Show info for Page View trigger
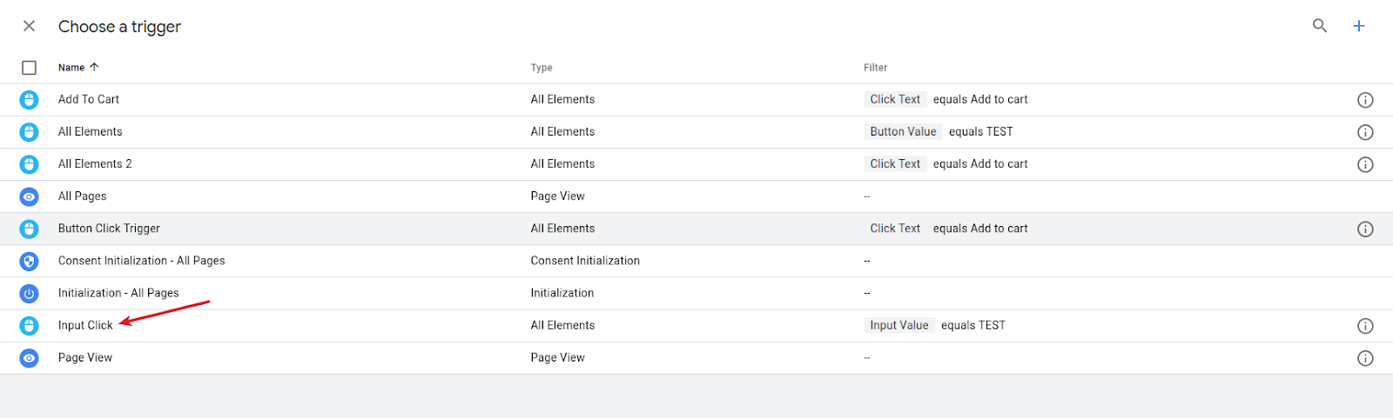 click(1365, 358)
